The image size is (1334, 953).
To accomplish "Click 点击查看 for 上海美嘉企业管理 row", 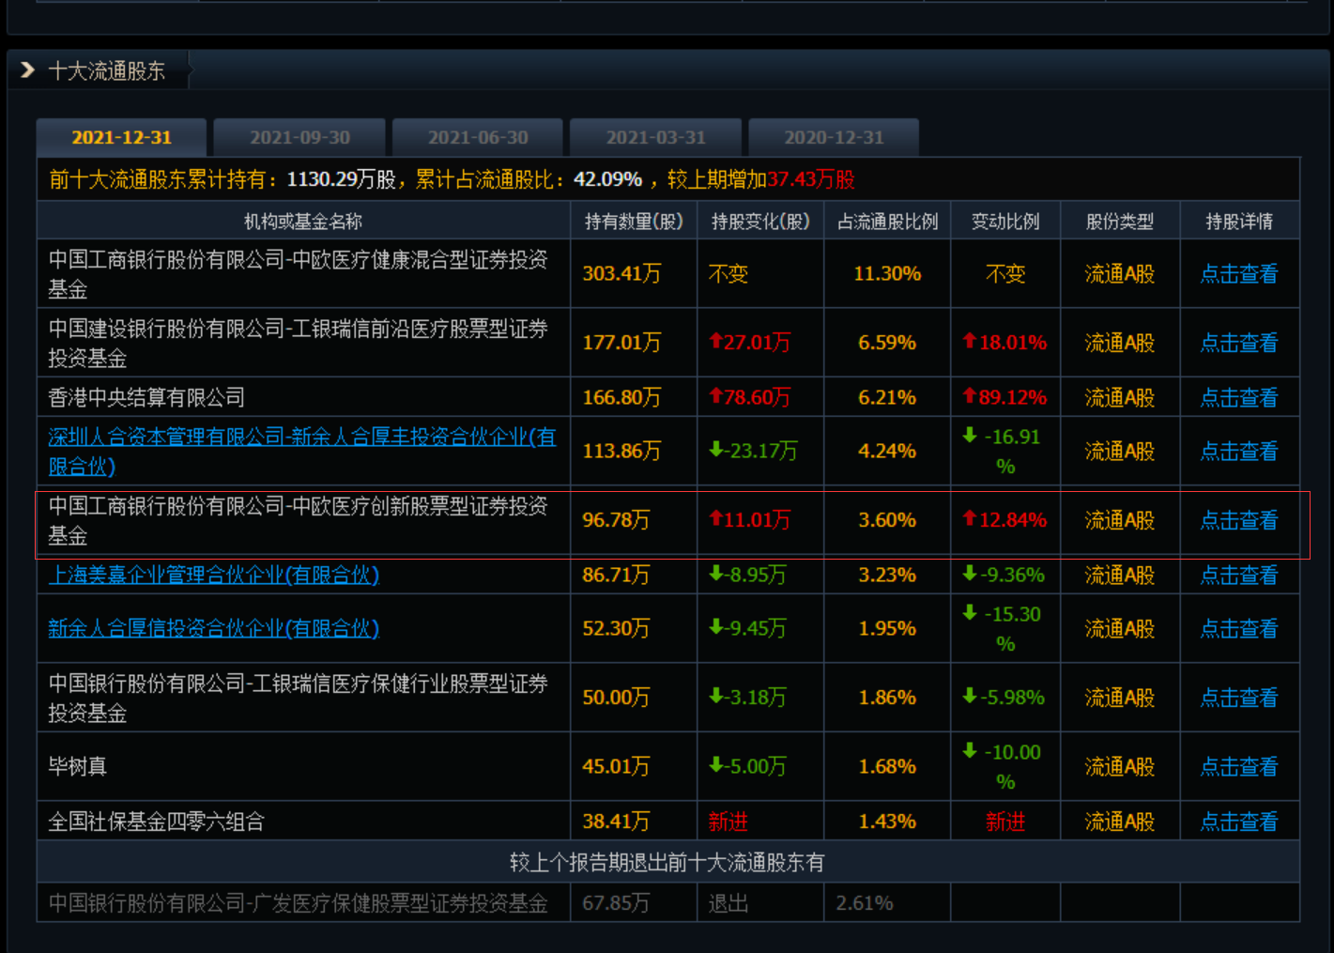I will click(1239, 575).
